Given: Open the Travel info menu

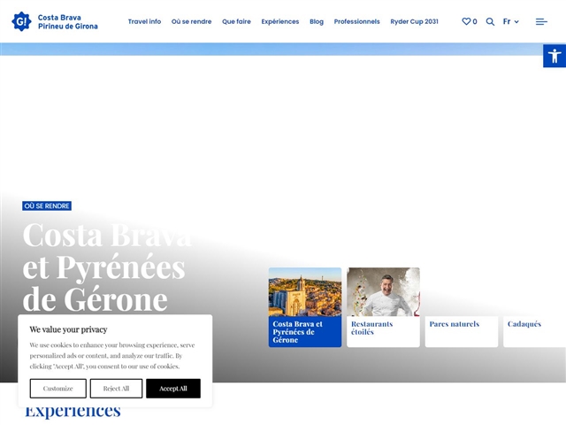Looking at the screenshot, I should tap(144, 21).
